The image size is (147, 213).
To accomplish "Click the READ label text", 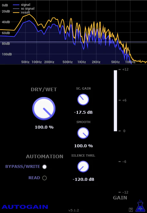I will 34,178.
